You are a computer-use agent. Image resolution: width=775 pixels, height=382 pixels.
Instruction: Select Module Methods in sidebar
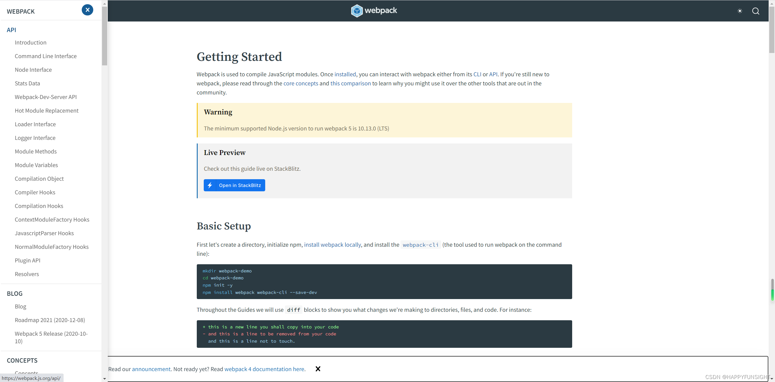point(36,151)
